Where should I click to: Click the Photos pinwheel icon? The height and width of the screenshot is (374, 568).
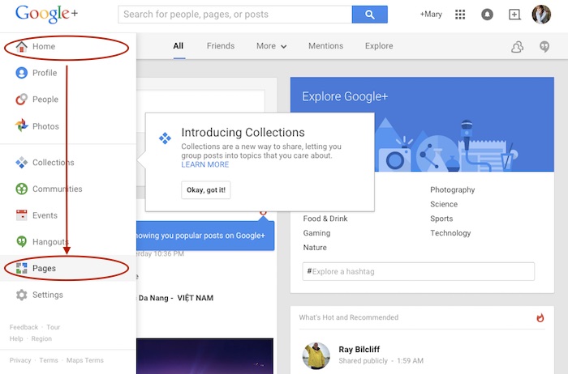(21, 125)
